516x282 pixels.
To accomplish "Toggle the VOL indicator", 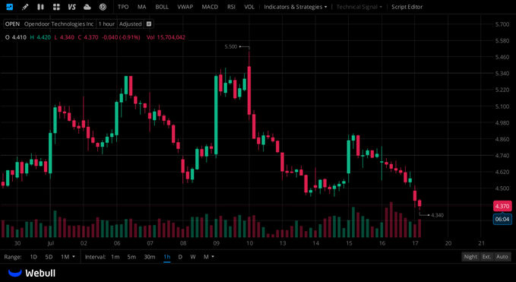I will (249, 7).
